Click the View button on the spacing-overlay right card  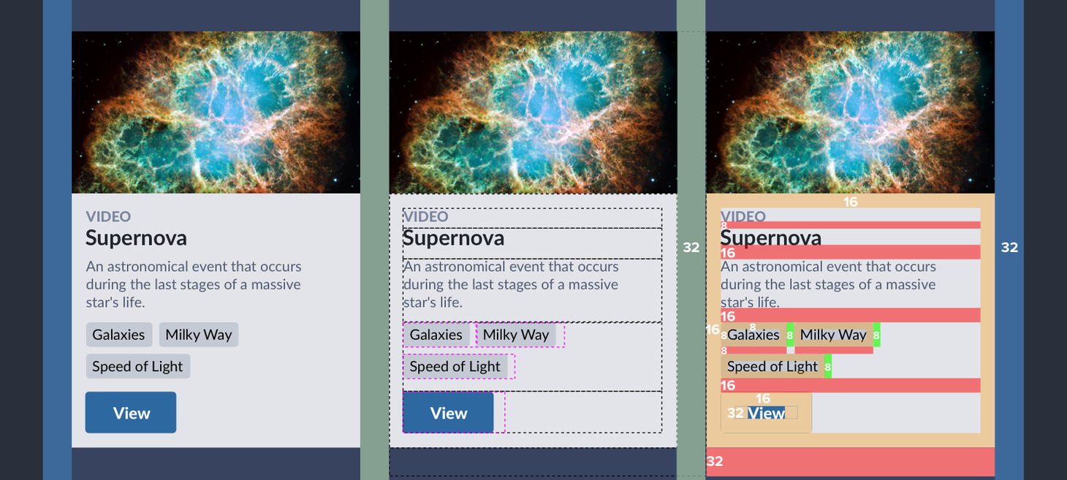(x=766, y=413)
